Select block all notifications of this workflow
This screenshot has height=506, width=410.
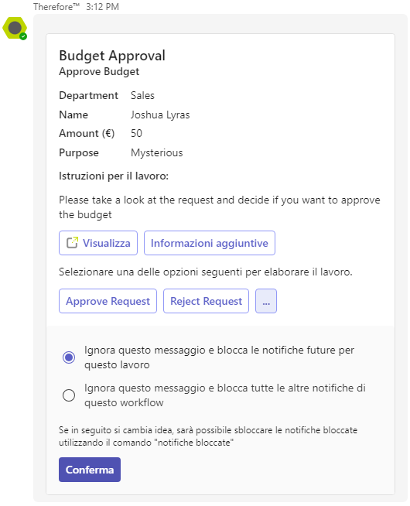point(69,395)
